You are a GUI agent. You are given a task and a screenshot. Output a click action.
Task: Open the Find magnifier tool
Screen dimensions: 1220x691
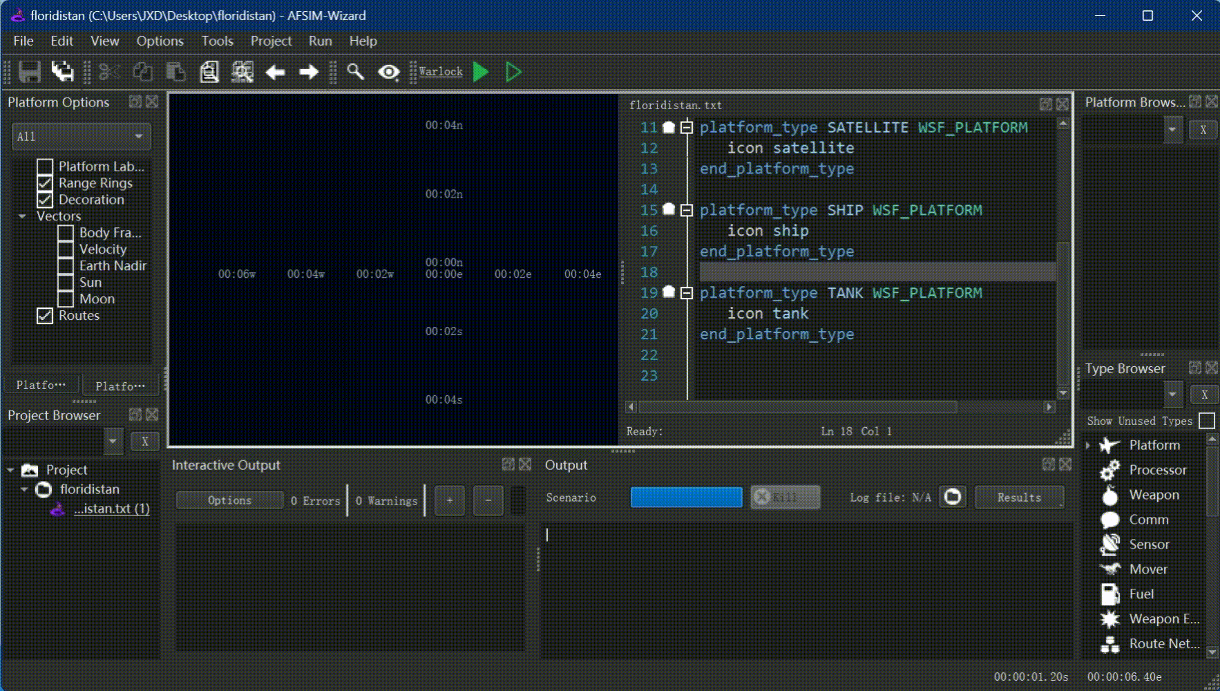tap(355, 71)
